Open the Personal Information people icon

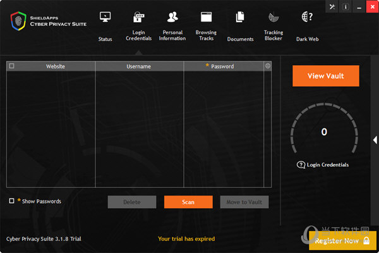click(x=172, y=17)
